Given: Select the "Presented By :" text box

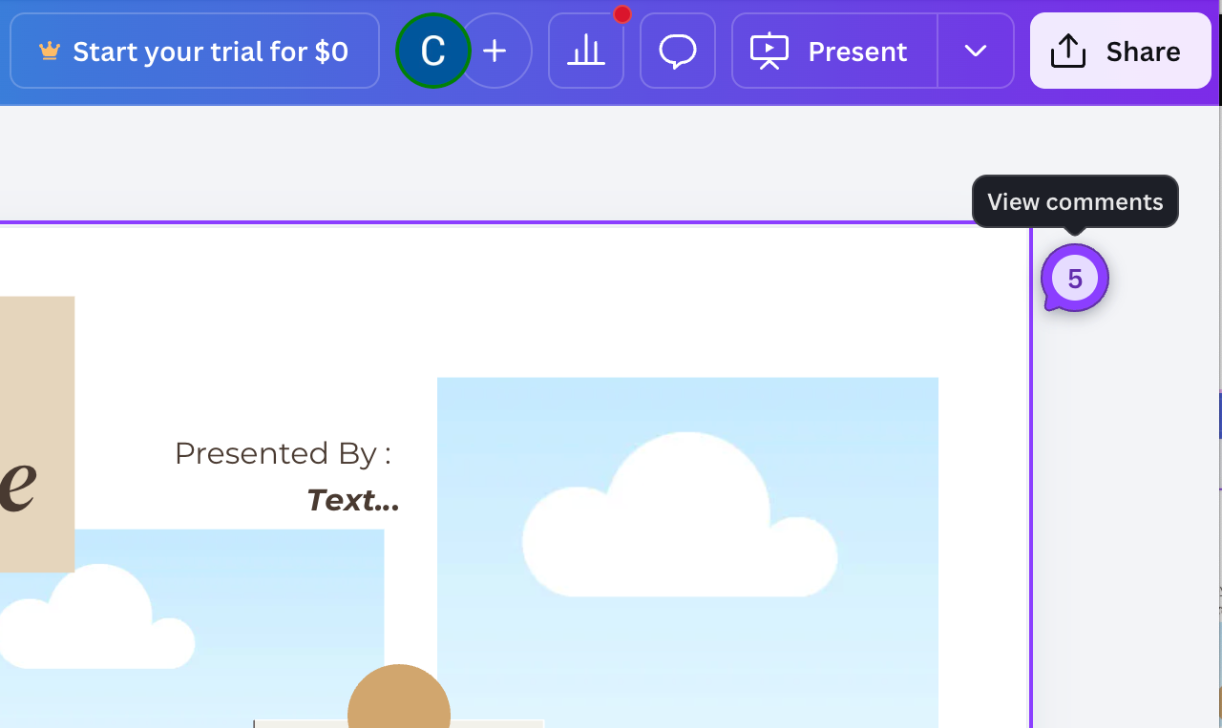Looking at the screenshot, I should click(283, 453).
